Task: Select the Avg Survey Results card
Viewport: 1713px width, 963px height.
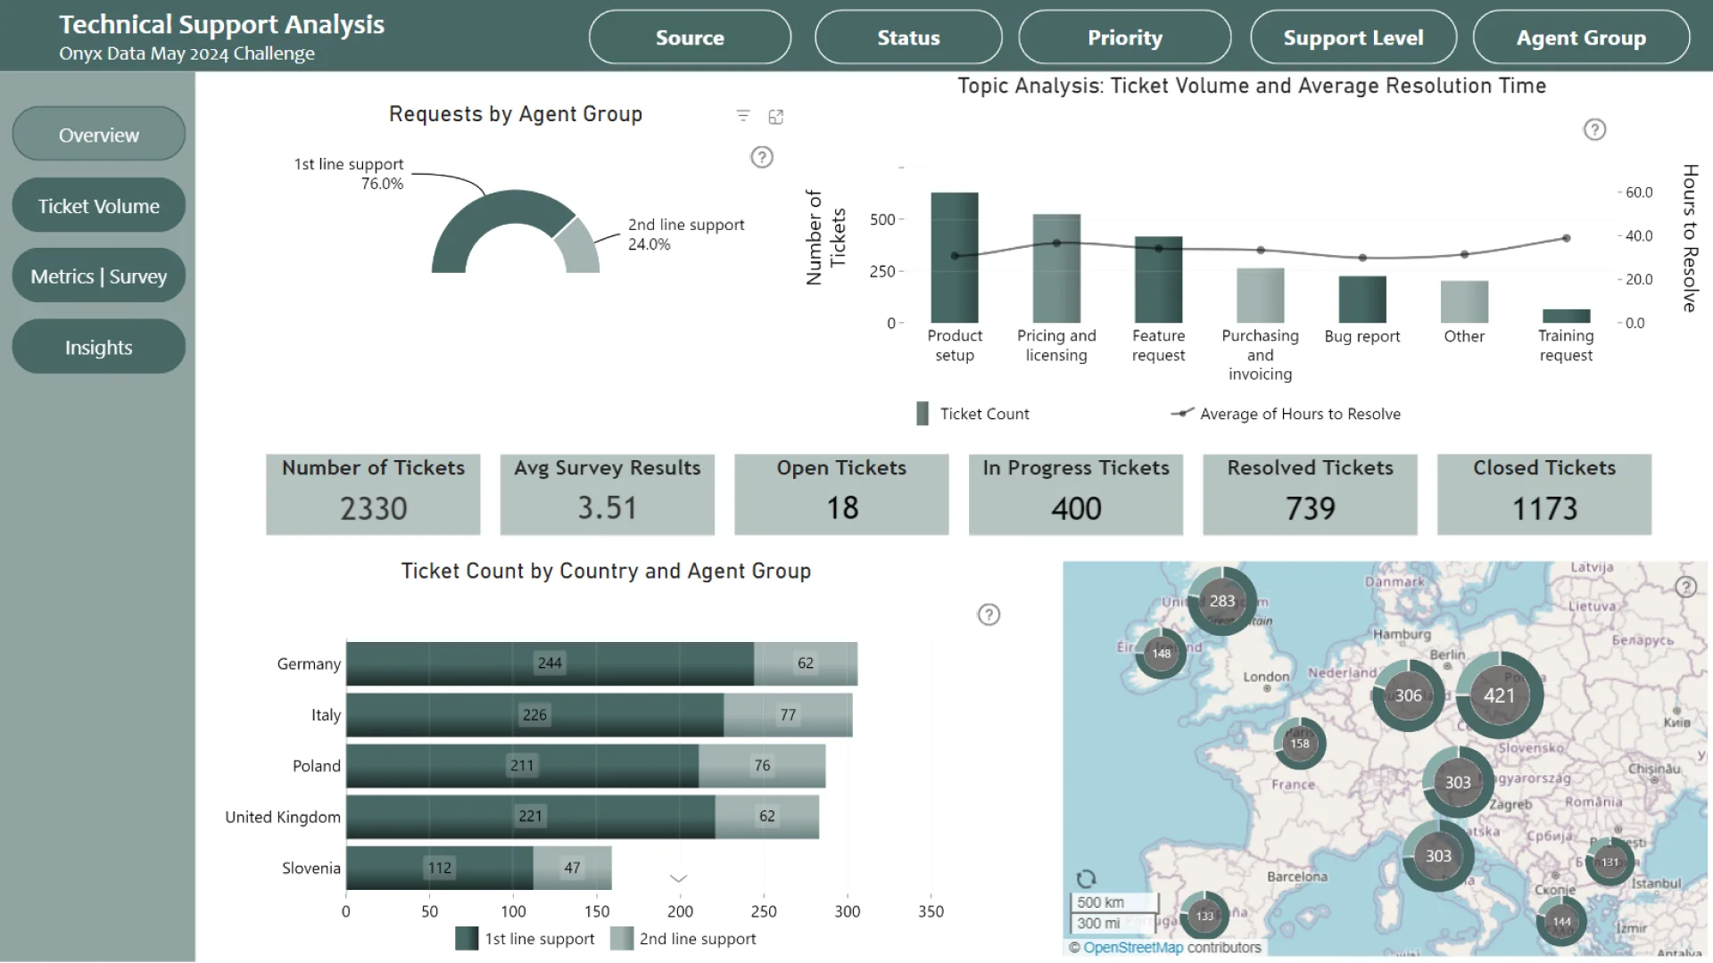Action: pyautogui.click(x=608, y=495)
